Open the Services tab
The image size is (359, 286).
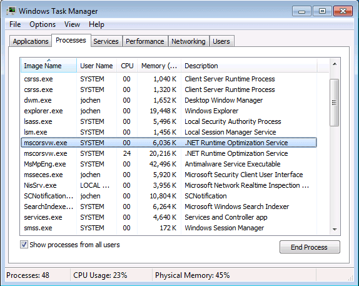pyautogui.click(x=106, y=41)
